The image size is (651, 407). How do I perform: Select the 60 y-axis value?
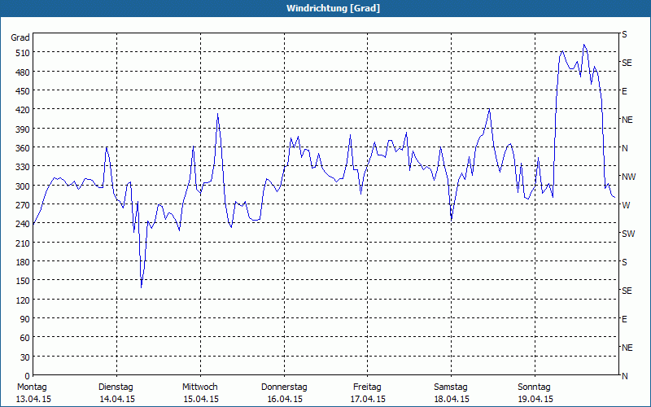click(x=25, y=338)
